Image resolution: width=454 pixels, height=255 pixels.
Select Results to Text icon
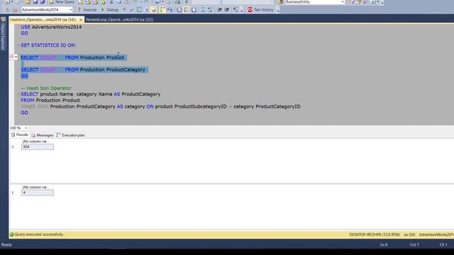click(179, 9)
